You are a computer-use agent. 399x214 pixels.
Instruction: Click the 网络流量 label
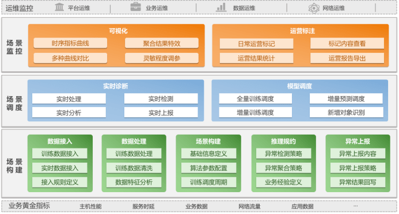pyautogui.click(x=249, y=207)
